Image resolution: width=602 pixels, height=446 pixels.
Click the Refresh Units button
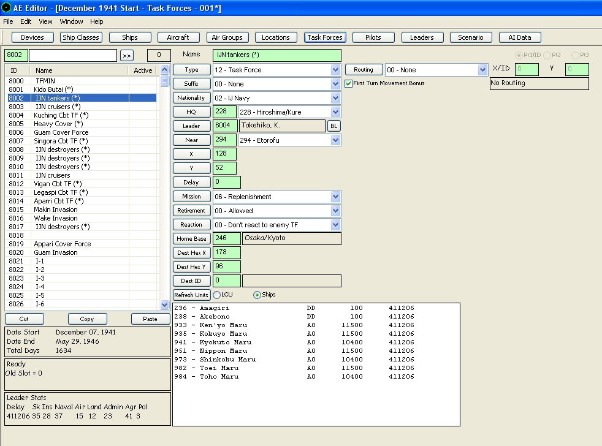pos(192,295)
